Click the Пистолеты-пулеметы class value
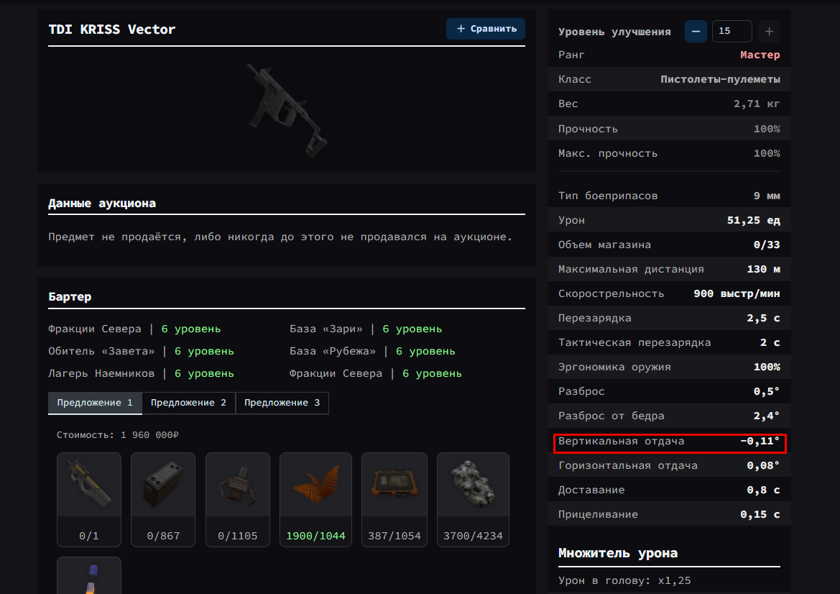This screenshot has width=840, height=594. 720,79
